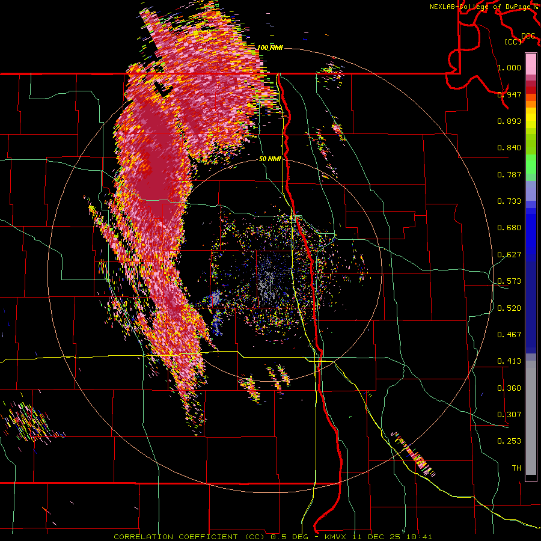Click the 0.680 color scale value
Image resolution: width=541 pixels, height=541 pixels.
pyautogui.click(x=509, y=228)
